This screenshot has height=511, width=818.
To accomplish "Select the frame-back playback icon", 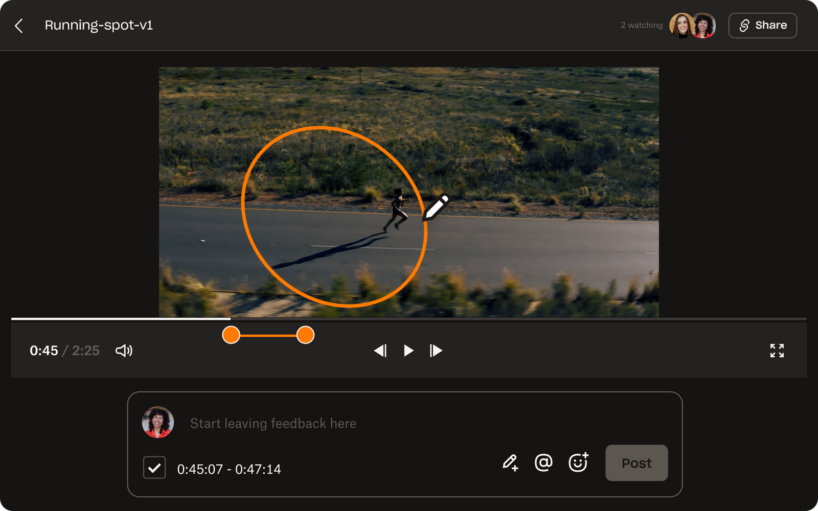I will coord(381,351).
